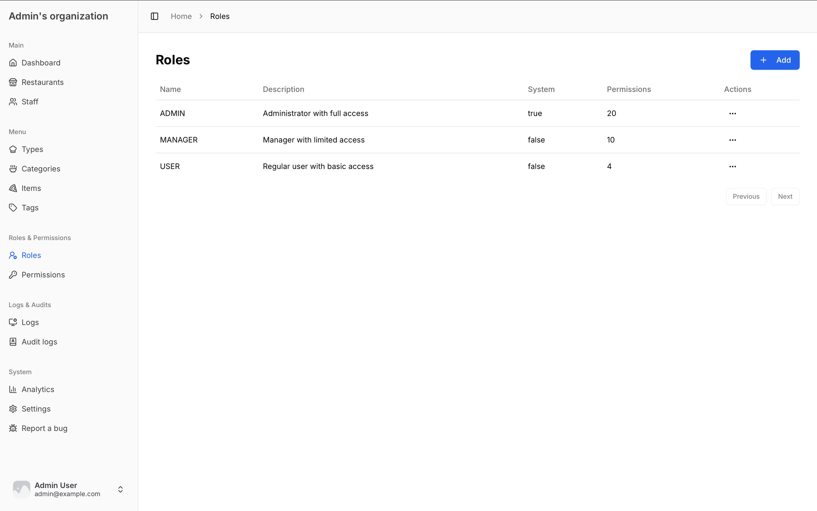The width and height of the screenshot is (817, 511).
Task: Click the Types chef hat icon
Action: point(13,149)
